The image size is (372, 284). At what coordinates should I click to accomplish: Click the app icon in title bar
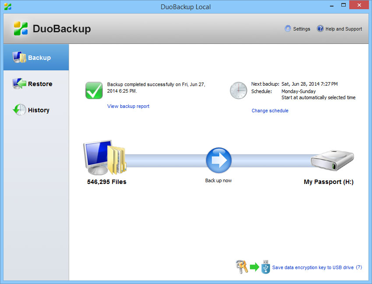pos(7,7)
